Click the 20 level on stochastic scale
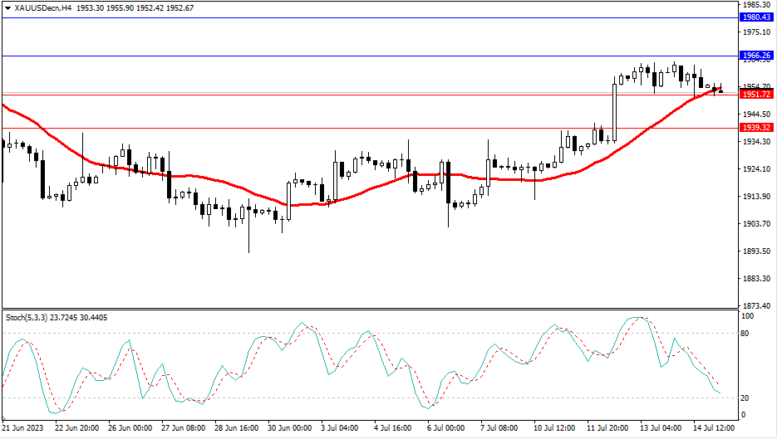 coord(745,398)
